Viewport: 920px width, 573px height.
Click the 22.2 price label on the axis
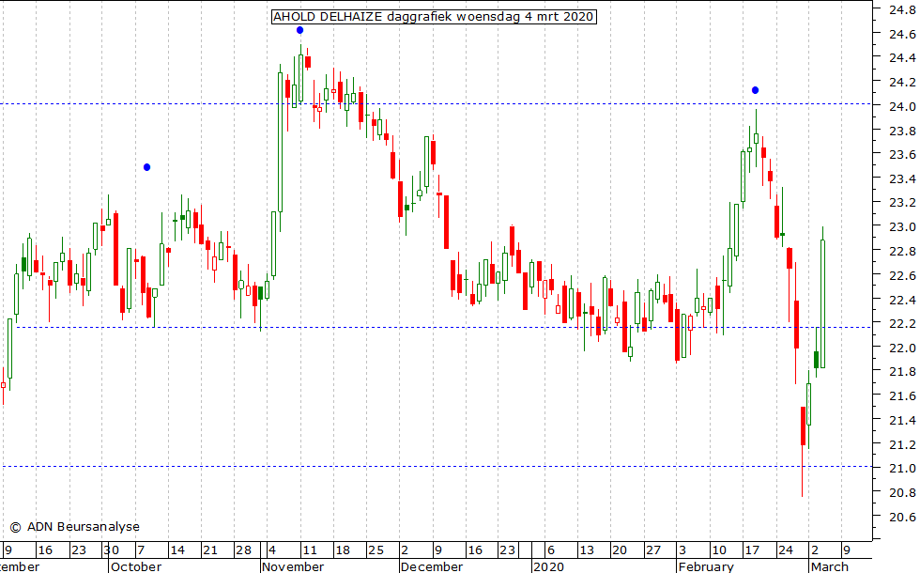902,323
